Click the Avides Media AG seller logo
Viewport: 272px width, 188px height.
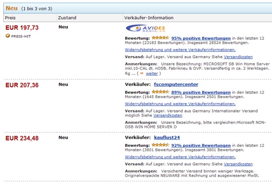tap(145, 28)
